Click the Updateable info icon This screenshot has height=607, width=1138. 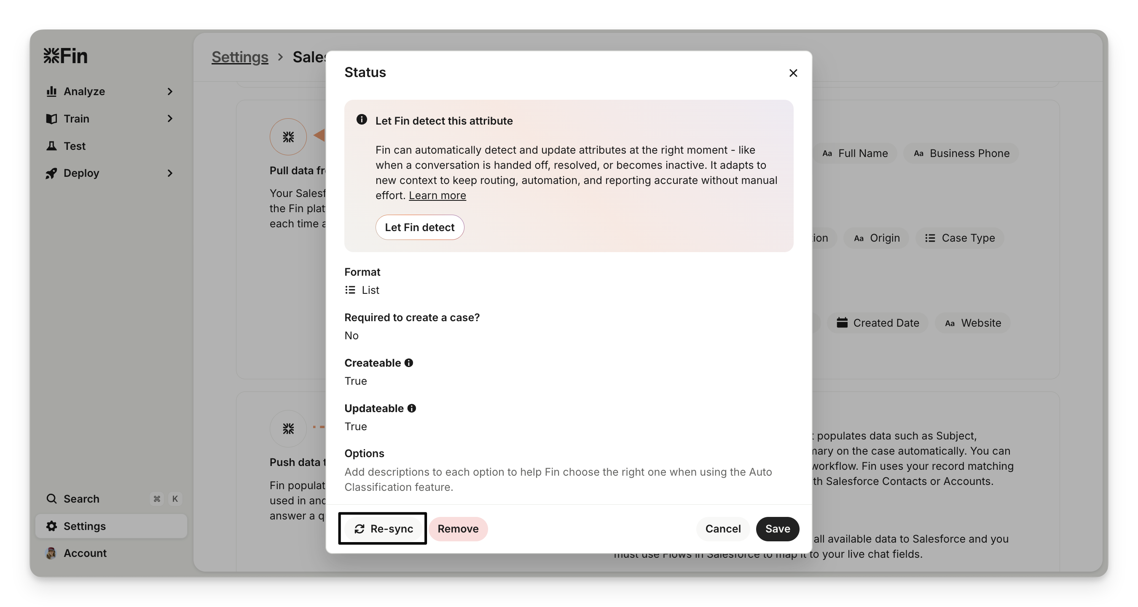click(411, 408)
